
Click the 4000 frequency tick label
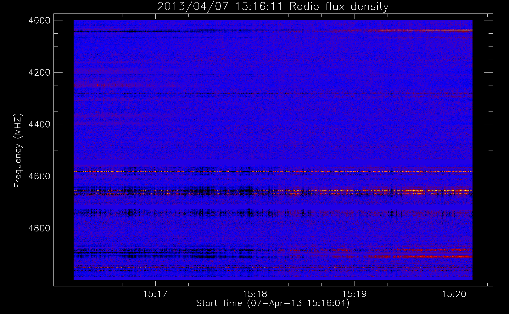39,20
